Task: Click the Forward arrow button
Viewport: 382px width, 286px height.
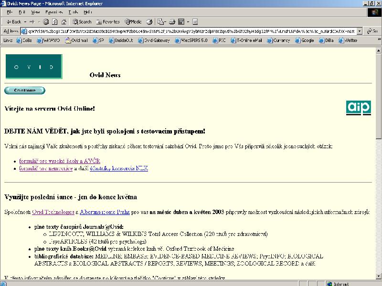Action: pos(32,22)
